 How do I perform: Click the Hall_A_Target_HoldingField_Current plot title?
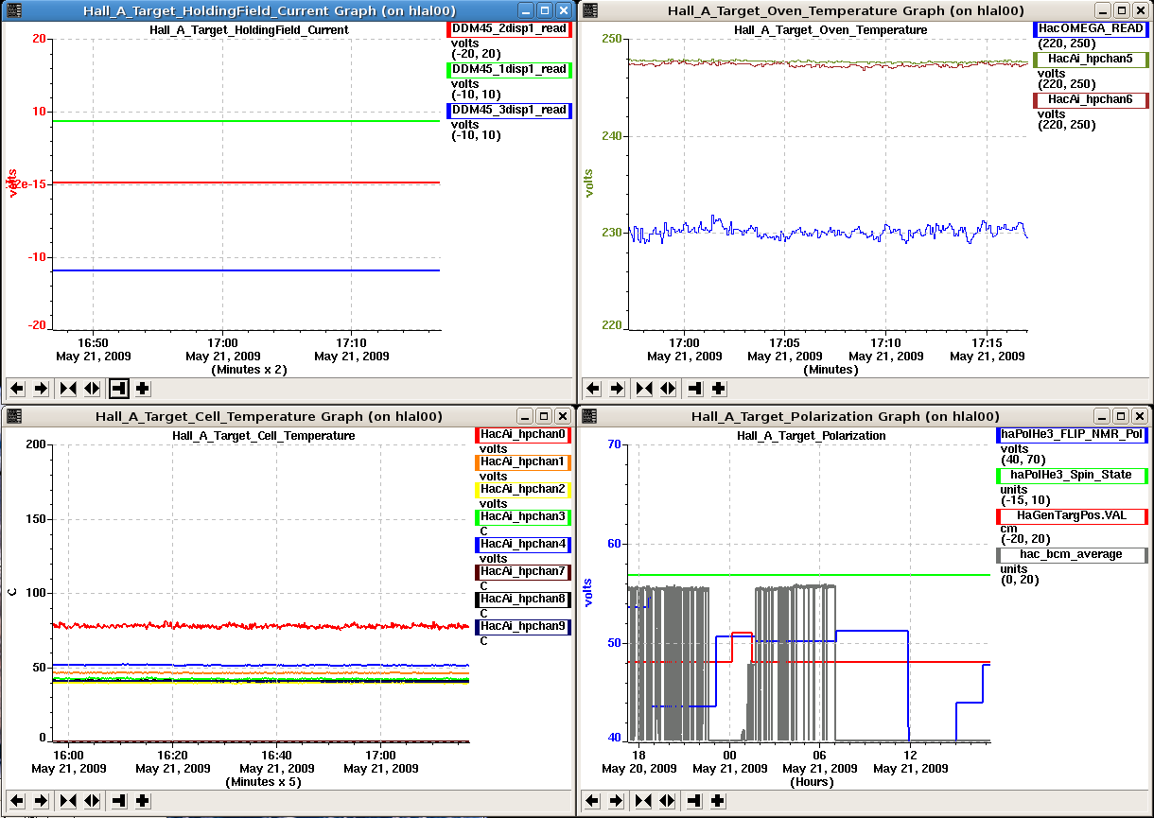(x=249, y=29)
